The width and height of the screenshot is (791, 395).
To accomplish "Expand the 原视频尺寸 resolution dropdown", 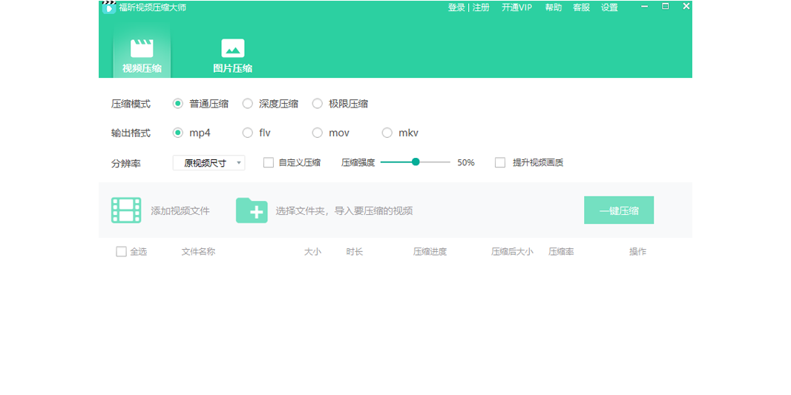I will (209, 163).
